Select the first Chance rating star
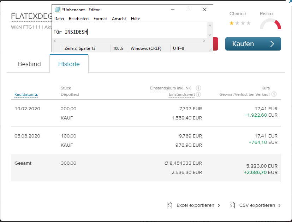Viewport: 292px width, 222px height. [231, 23]
